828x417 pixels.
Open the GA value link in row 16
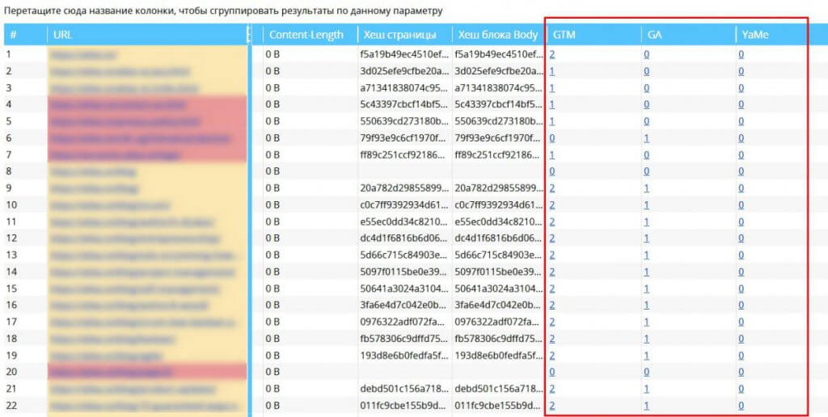(x=647, y=305)
